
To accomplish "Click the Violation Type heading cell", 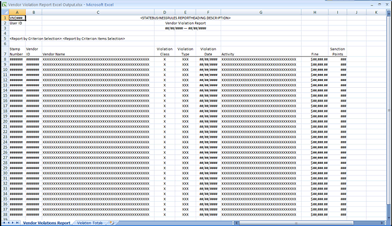I will (185, 52).
